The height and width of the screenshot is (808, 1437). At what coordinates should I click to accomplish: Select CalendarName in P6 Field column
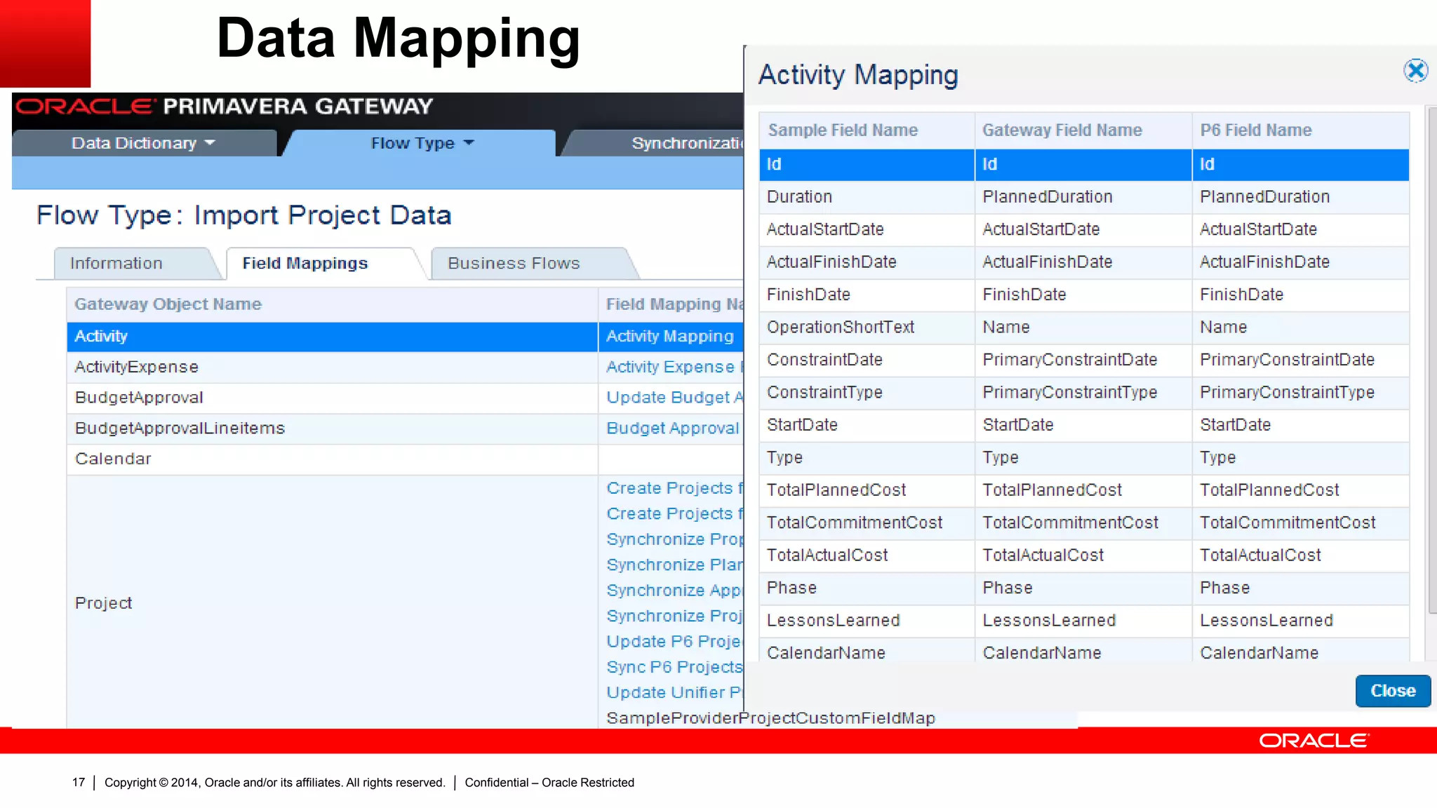coord(1301,651)
